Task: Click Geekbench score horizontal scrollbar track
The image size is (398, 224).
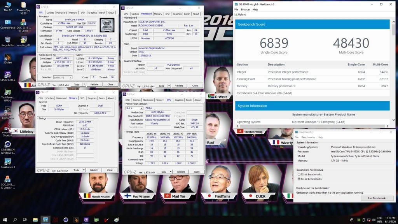Action: [312, 126]
